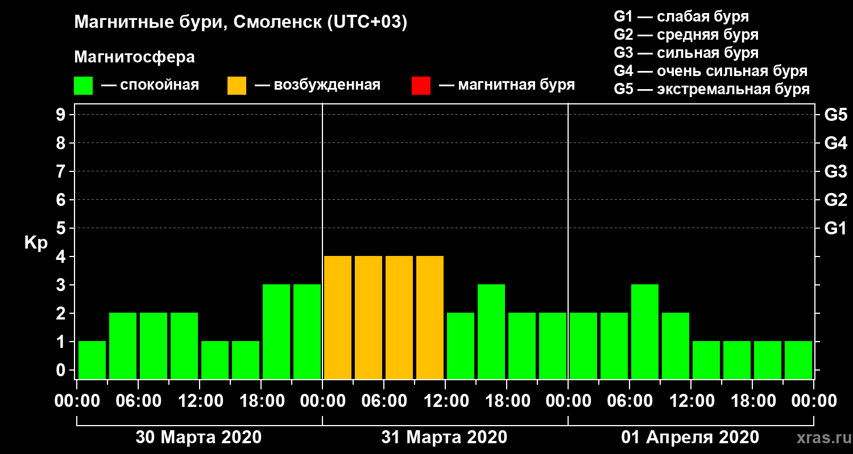Select the '30 Марта 2020' date label
The image size is (853, 454).
198,438
